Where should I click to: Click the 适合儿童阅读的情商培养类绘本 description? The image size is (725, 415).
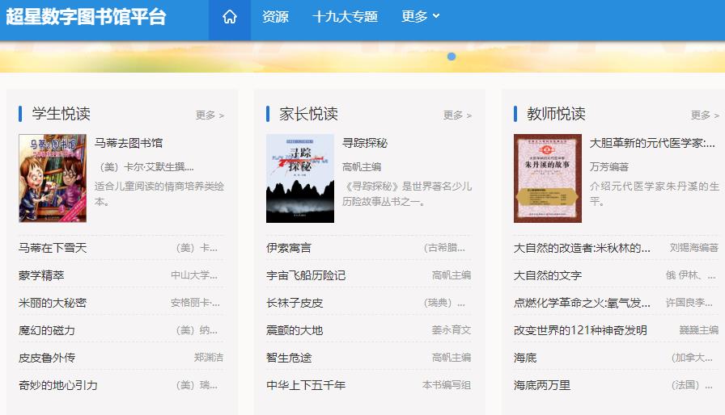coord(159,194)
